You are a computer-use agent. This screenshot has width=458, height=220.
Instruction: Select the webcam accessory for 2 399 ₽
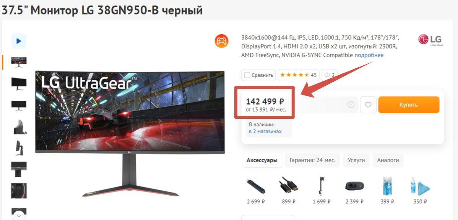pyautogui.click(x=355, y=186)
